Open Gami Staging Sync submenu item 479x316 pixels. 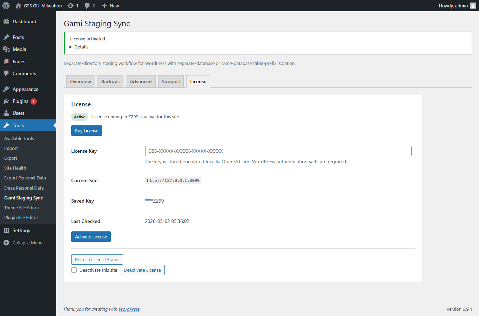point(23,198)
